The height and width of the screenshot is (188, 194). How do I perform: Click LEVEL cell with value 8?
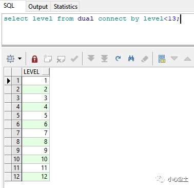pos(36,142)
